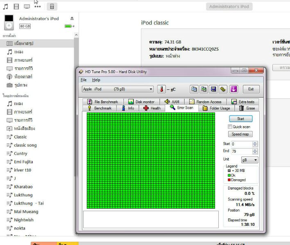Increase the End value with stepper arrow

pos(255,150)
